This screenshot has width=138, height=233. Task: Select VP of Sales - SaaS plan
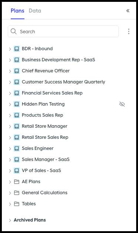pos(41,171)
